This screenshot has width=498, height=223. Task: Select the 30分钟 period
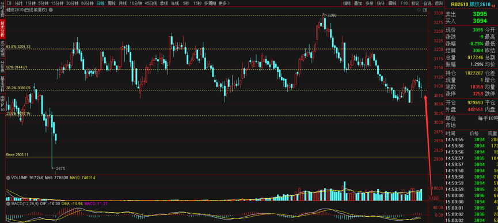click(x=72, y=3)
